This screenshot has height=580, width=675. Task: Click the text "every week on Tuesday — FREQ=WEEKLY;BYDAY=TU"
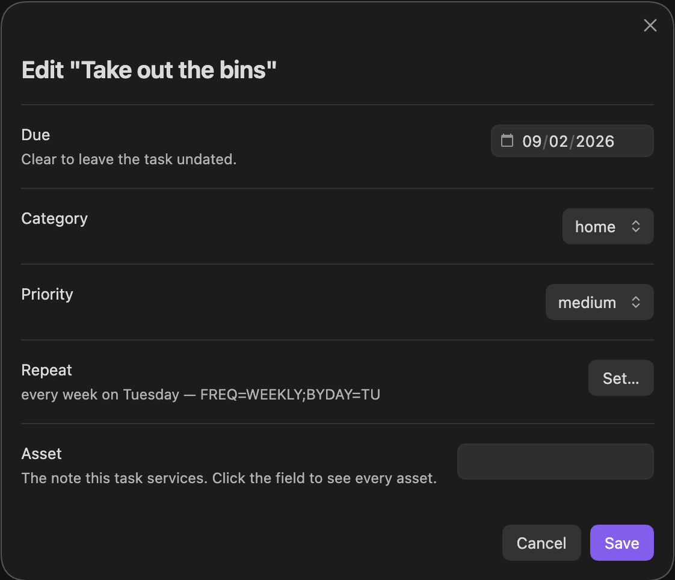coord(200,395)
